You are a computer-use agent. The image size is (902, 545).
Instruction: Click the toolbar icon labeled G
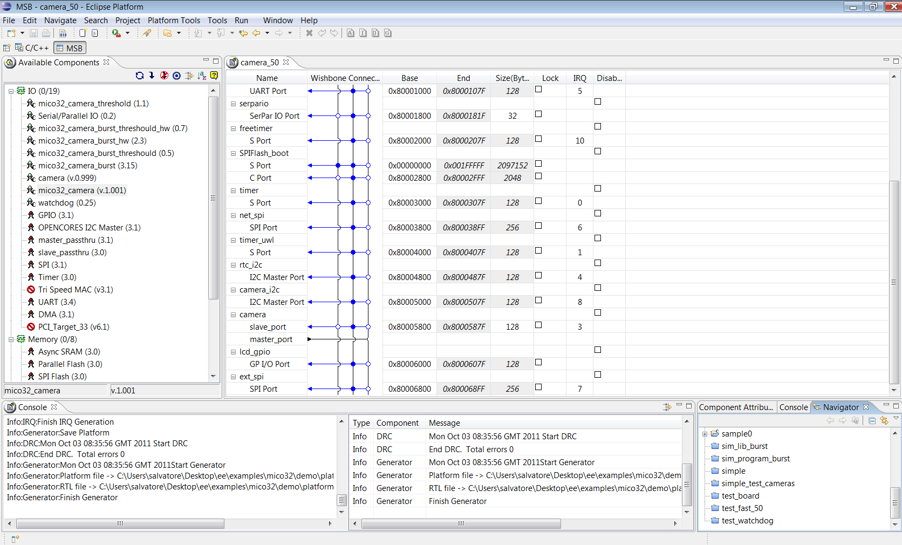[x=388, y=33]
